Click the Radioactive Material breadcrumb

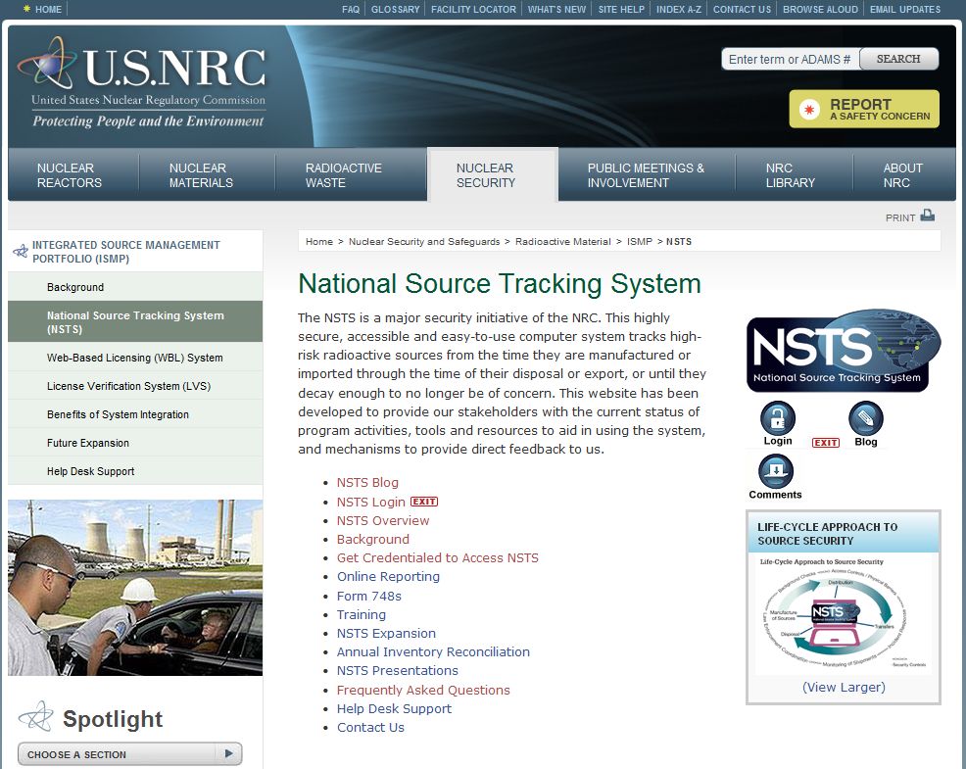[563, 242]
